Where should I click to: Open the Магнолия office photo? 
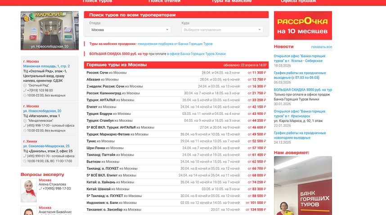tap(50, 31)
